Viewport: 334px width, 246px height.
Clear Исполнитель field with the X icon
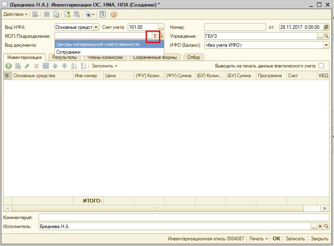point(320,226)
